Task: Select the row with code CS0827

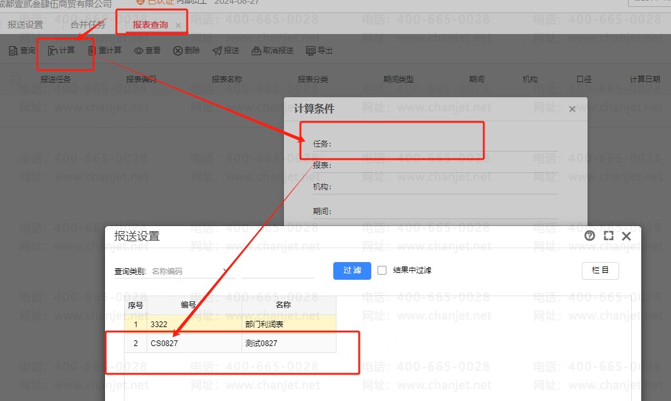Action: coord(230,344)
